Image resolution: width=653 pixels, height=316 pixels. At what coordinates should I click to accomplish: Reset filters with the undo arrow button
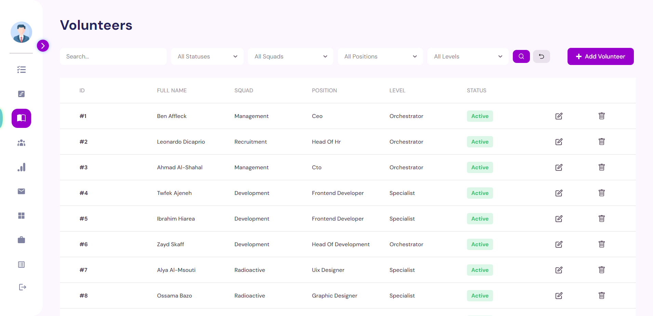pyautogui.click(x=541, y=56)
